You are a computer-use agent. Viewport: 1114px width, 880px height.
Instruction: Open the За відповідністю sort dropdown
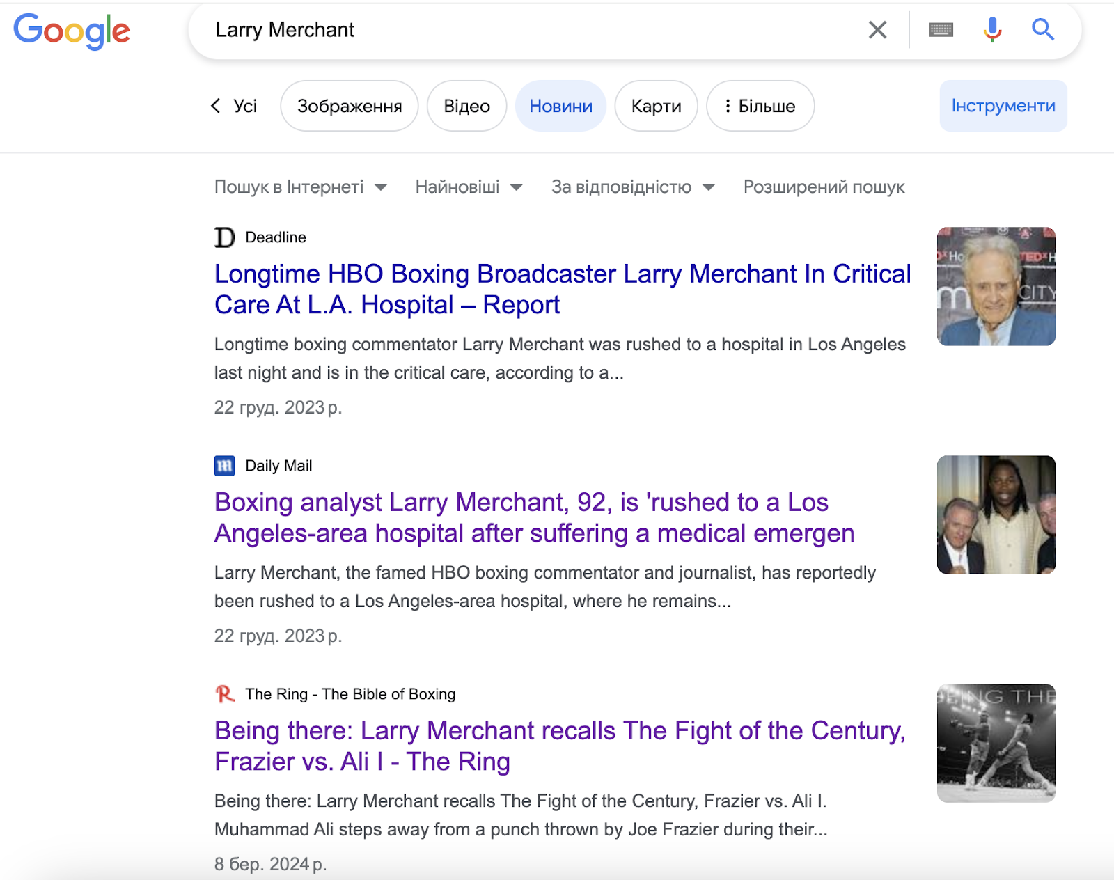633,187
